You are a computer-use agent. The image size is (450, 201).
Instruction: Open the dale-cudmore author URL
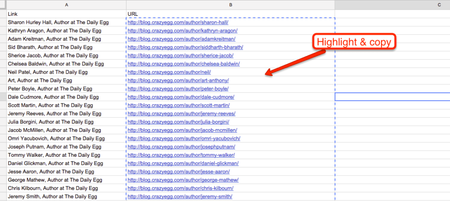click(181, 97)
